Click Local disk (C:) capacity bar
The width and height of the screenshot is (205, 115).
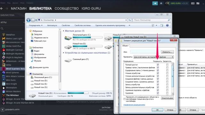coord(87,37)
